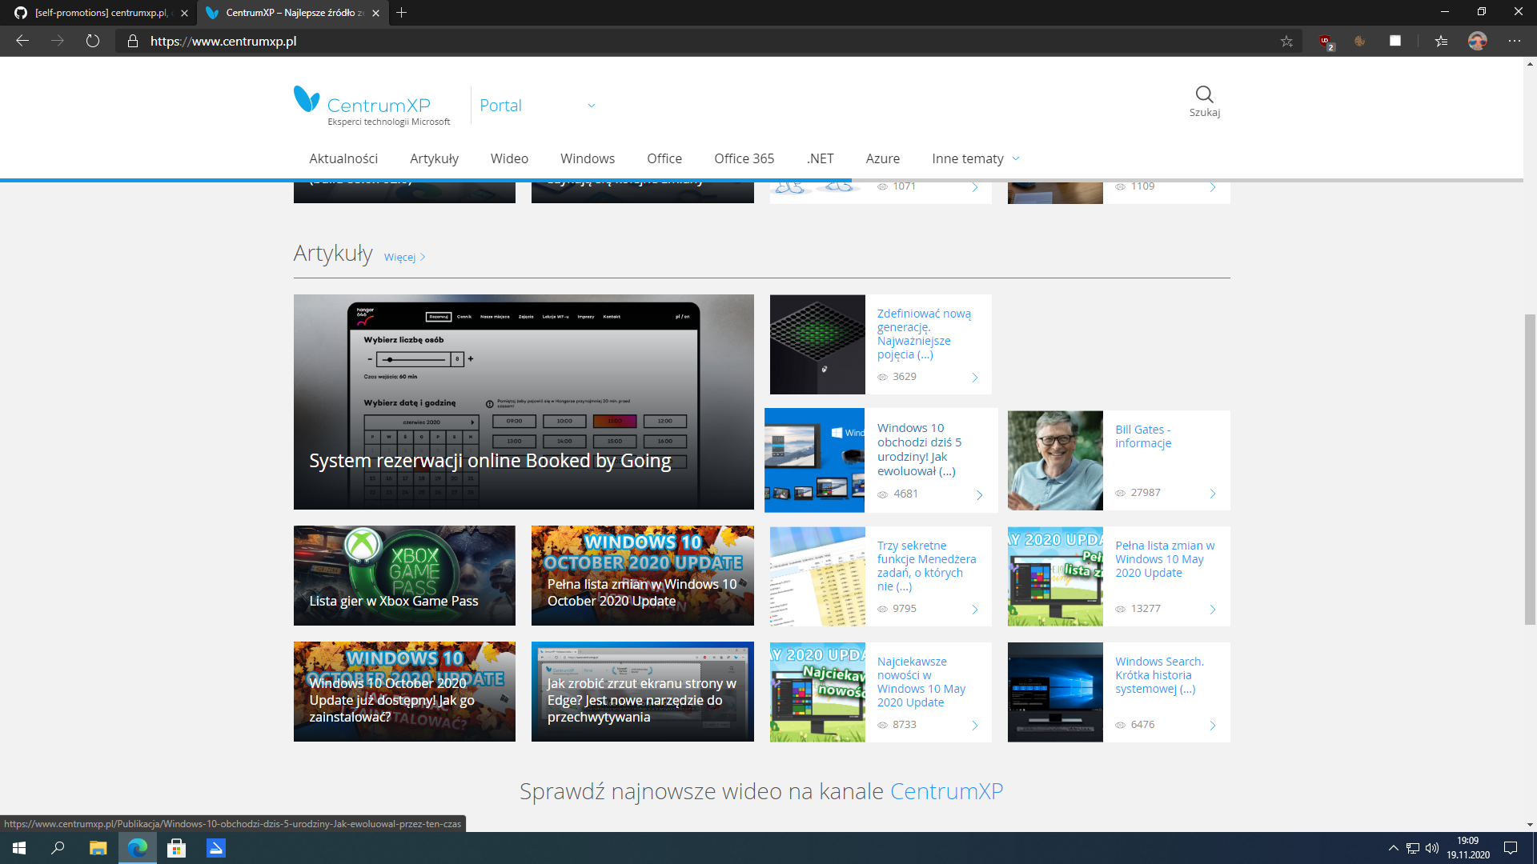Viewport: 1537px width, 864px height.
Task: Click the CentrumXP channel link
Action: [946, 791]
